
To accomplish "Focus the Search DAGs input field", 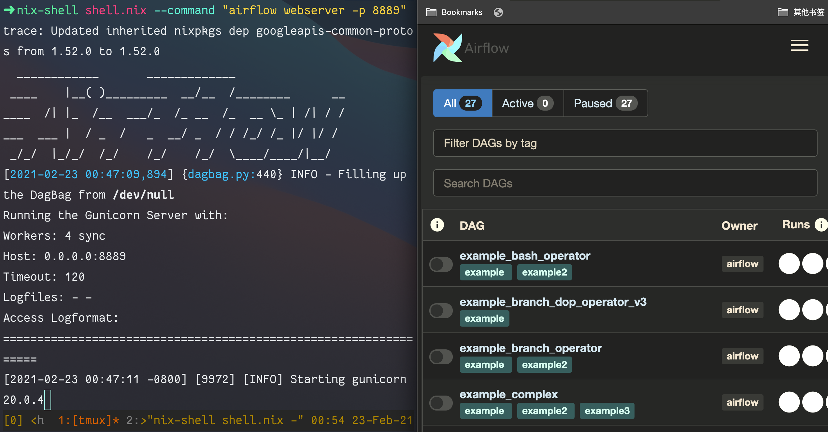I will [625, 183].
